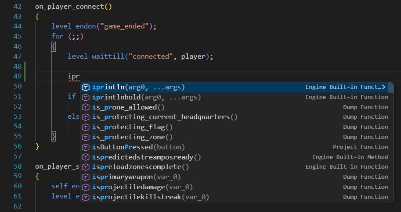The image size is (401, 212).
Task: Click the if keyword on line 51
Action: (72, 96)
